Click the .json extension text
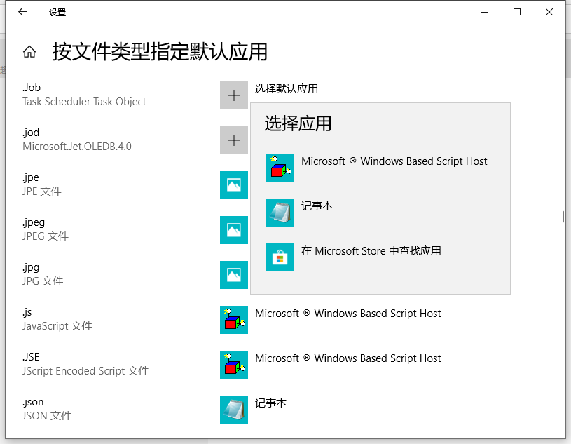 point(33,402)
